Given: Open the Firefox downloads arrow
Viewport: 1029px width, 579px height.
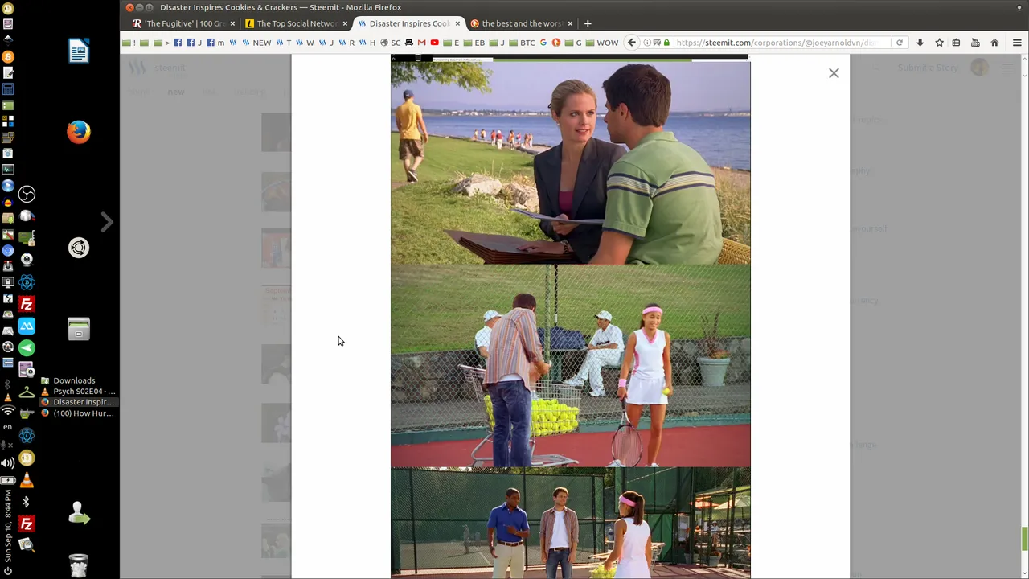Looking at the screenshot, I should pos(920,43).
